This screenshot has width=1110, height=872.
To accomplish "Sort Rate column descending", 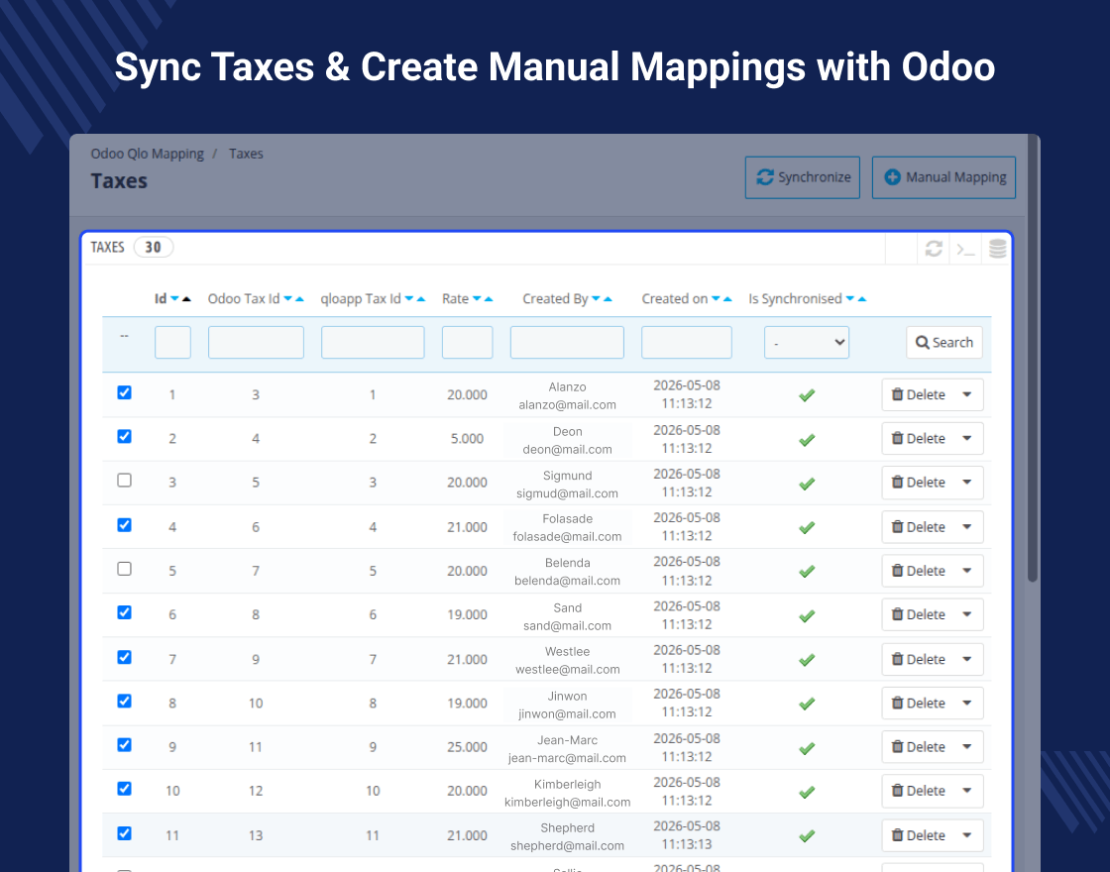I will [x=477, y=298].
